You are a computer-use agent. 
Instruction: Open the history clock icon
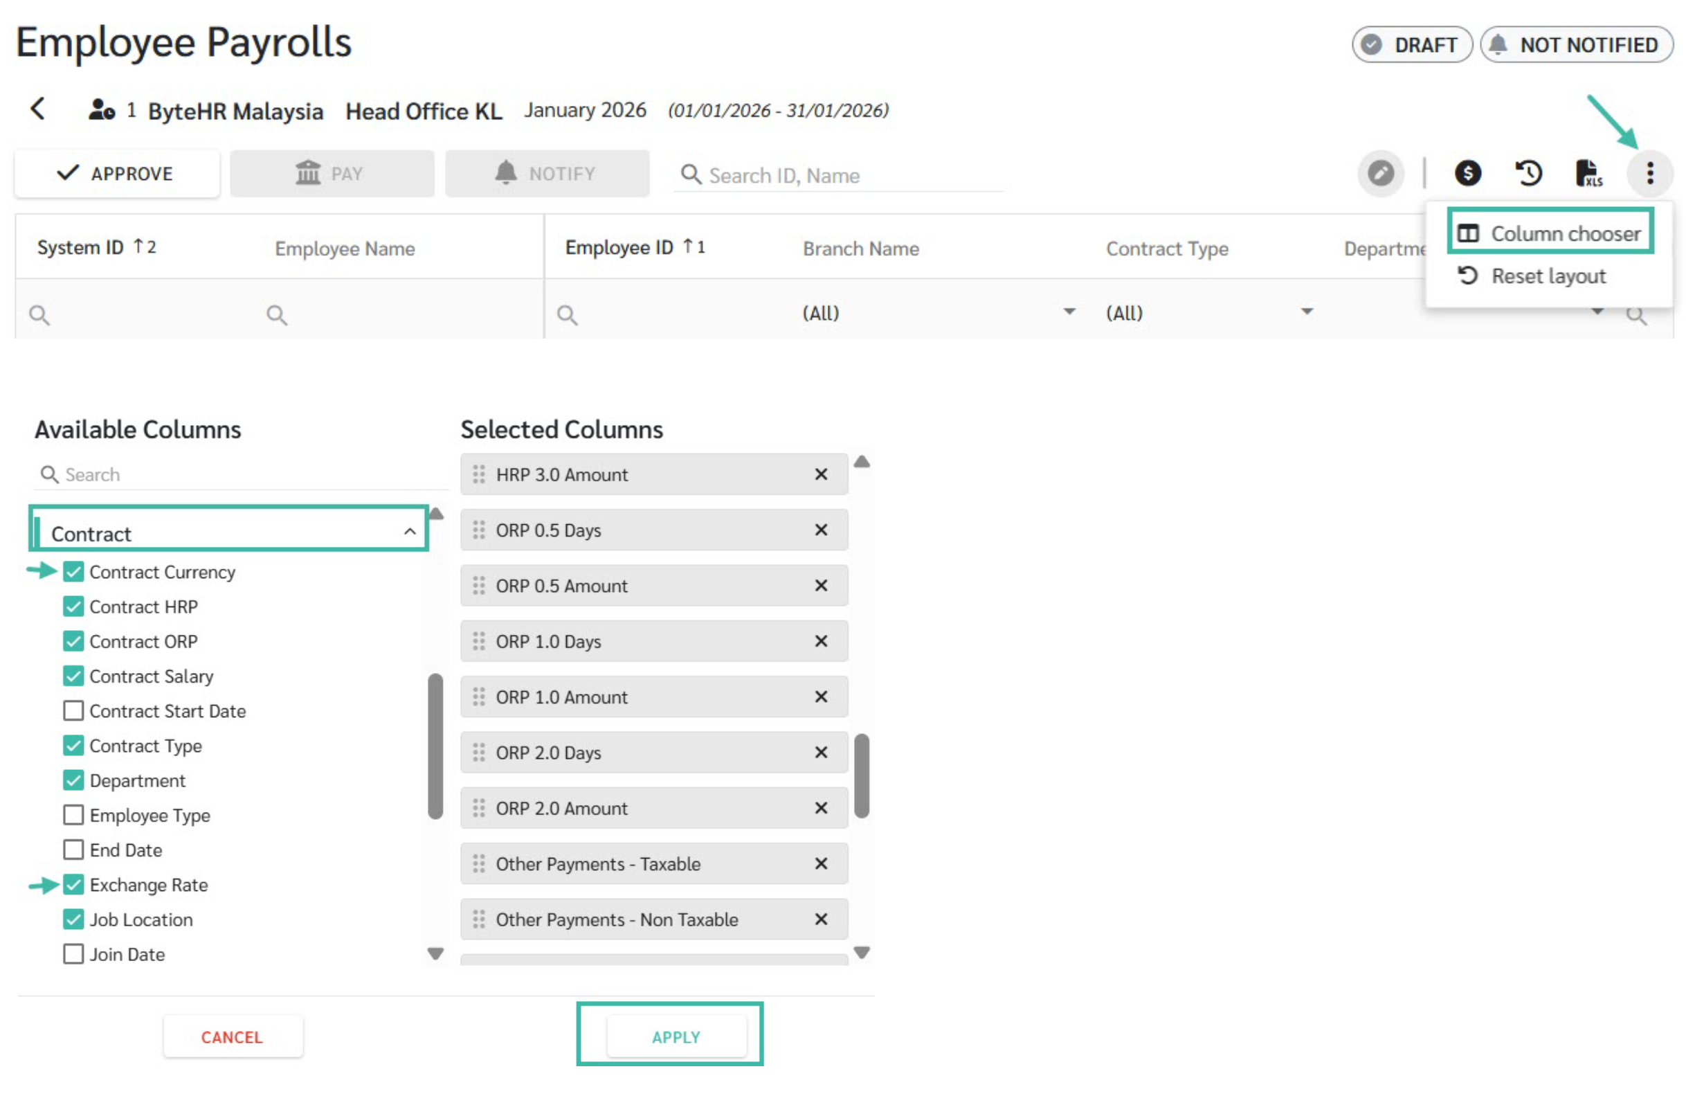point(1528,173)
